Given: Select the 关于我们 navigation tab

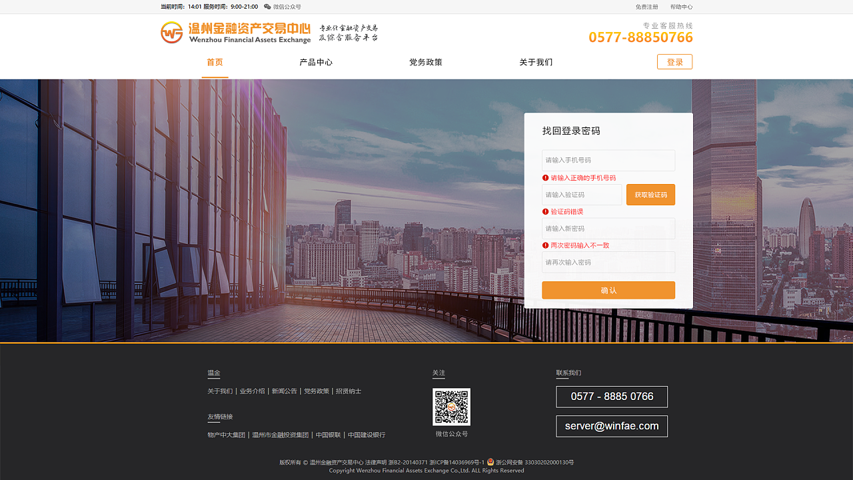Looking at the screenshot, I should point(536,62).
